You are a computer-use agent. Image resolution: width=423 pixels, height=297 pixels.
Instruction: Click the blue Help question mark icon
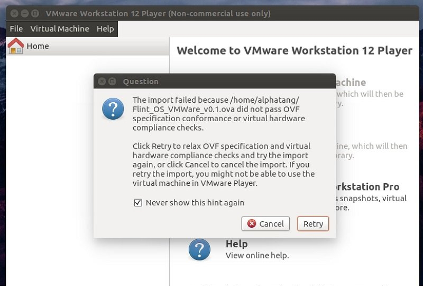tap(199, 249)
